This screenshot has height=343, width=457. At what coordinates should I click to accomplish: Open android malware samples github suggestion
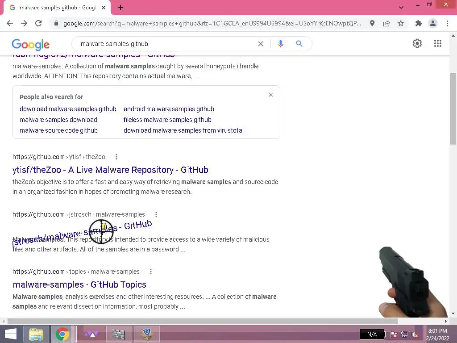[169, 109]
